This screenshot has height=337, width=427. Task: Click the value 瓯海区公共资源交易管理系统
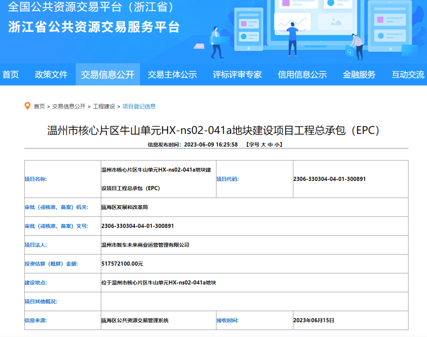[135, 320]
